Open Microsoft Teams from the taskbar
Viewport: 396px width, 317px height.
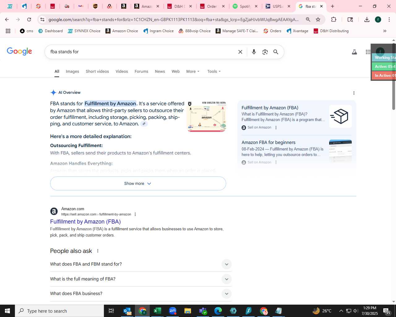click(x=203, y=311)
